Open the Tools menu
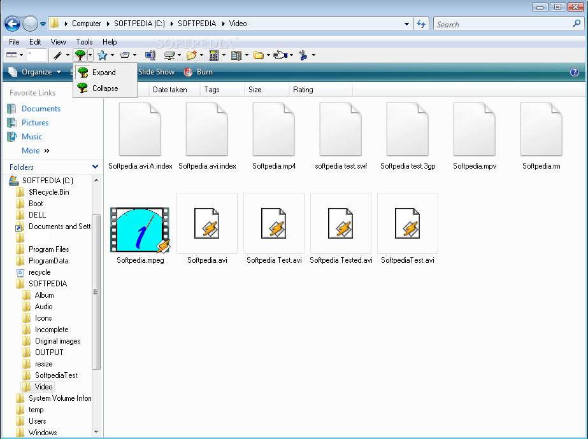Image resolution: width=588 pixels, height=439 pixels. (x=84, y=42)
